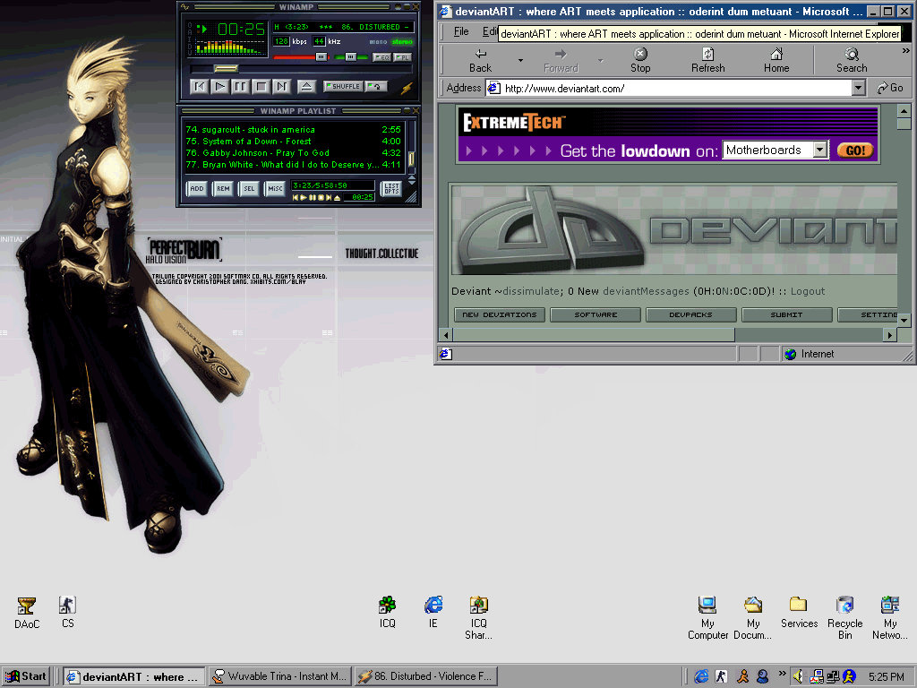Click the orange GO! button
The height and width of the screenshot is (688, 917).
854,150
